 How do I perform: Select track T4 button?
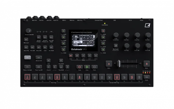pyautogui.click(x=63, y=50)
